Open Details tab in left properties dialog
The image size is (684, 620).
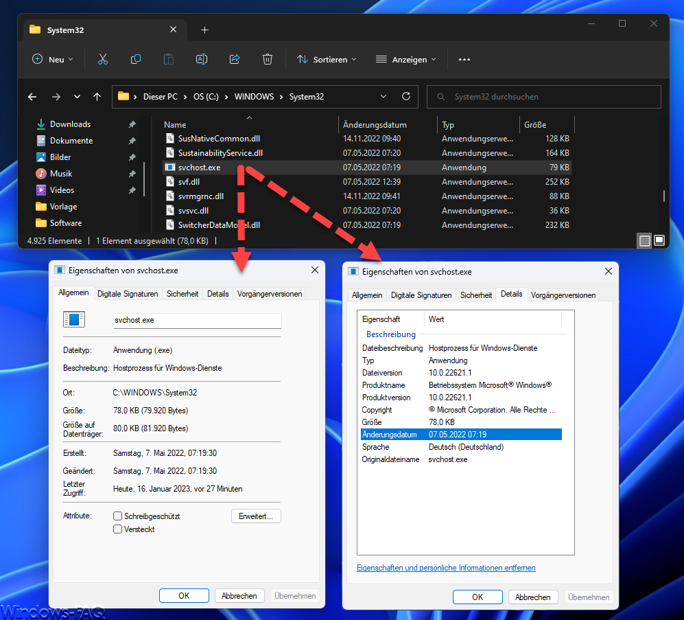click(x=217, y=294)
